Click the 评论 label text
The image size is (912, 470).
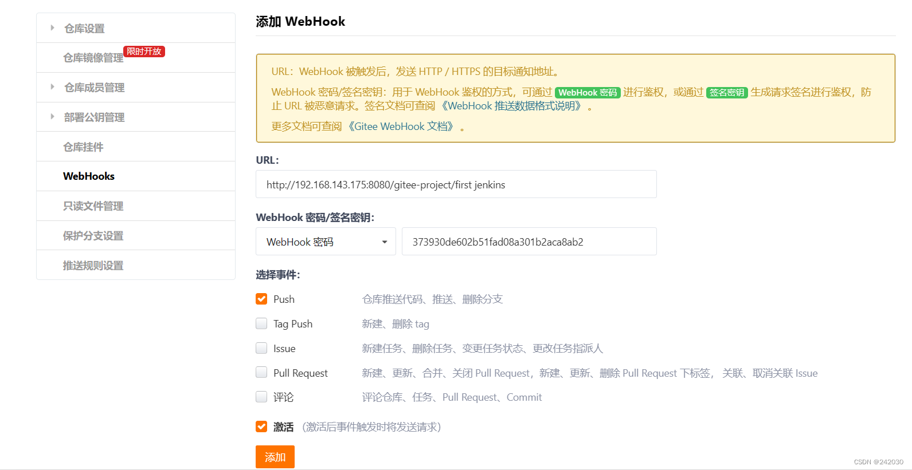283,397
